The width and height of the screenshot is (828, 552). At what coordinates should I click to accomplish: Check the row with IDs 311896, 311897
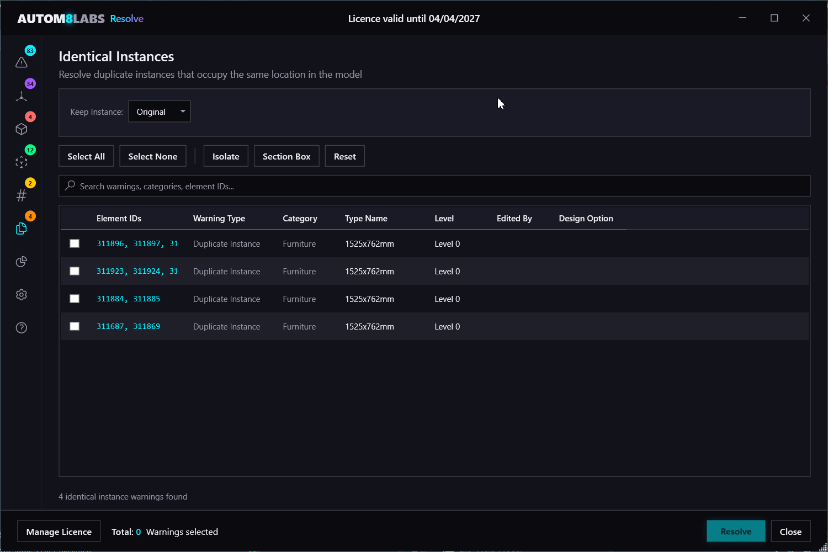coord(75,243)
